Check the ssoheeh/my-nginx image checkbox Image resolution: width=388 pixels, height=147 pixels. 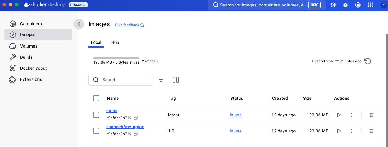tap(96, 131)
